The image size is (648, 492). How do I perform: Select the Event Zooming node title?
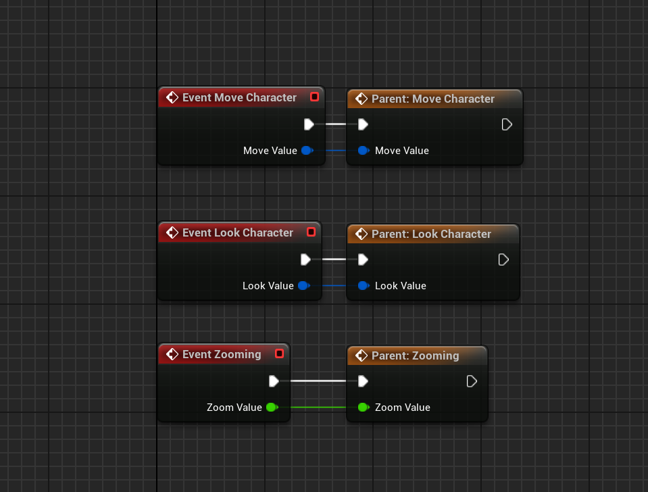(x=222, y=354)
